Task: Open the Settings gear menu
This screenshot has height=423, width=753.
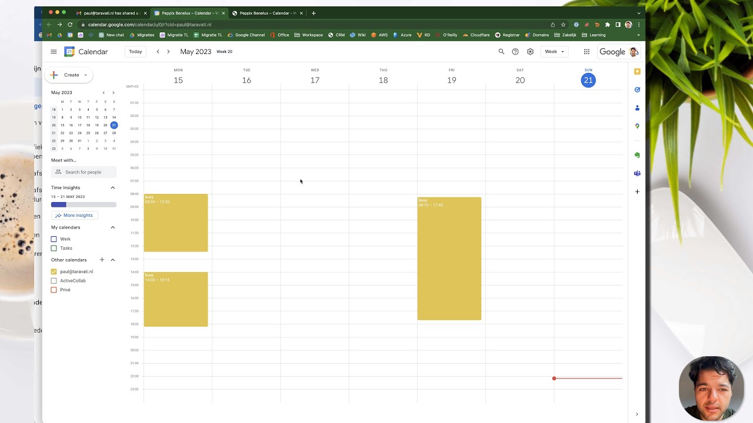Action: (530, 52)
